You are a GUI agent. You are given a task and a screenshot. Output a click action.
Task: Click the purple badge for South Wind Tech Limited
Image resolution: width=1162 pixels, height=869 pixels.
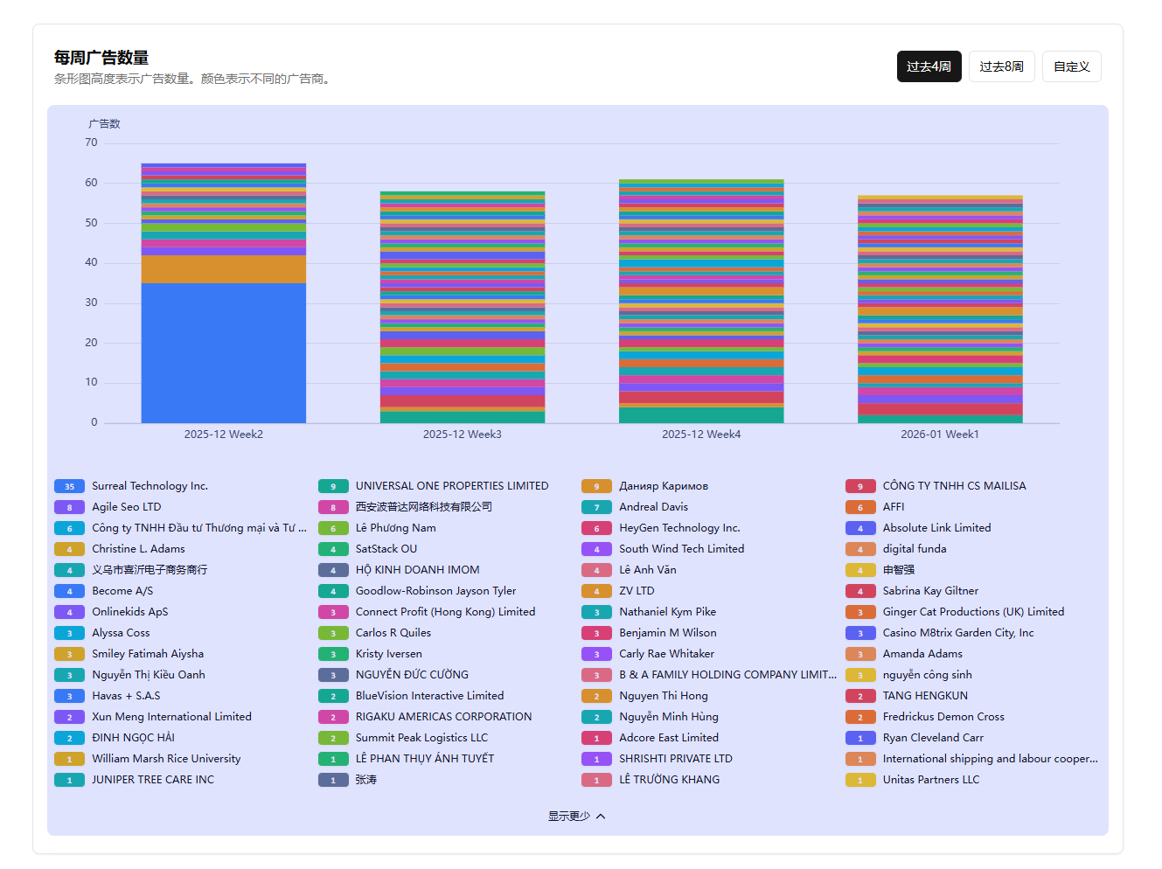click(596, 549)
